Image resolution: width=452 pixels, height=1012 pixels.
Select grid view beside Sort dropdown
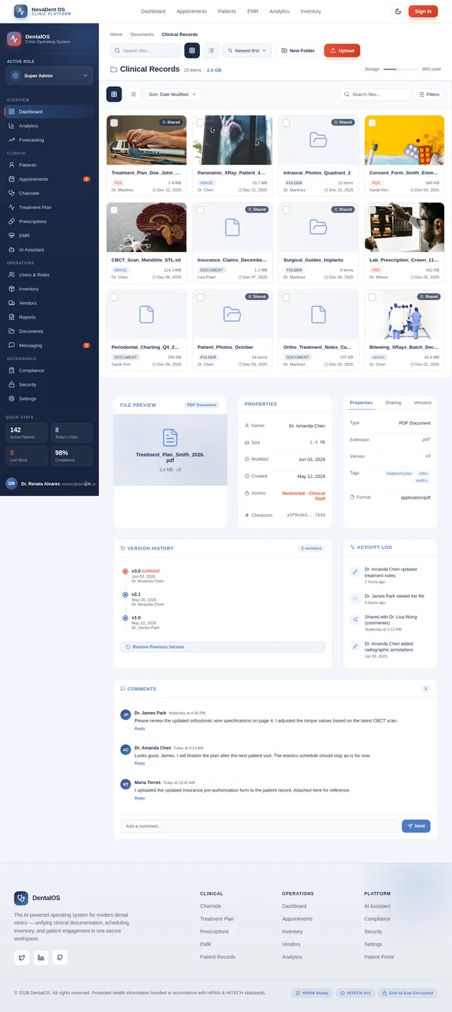point(114,94)
